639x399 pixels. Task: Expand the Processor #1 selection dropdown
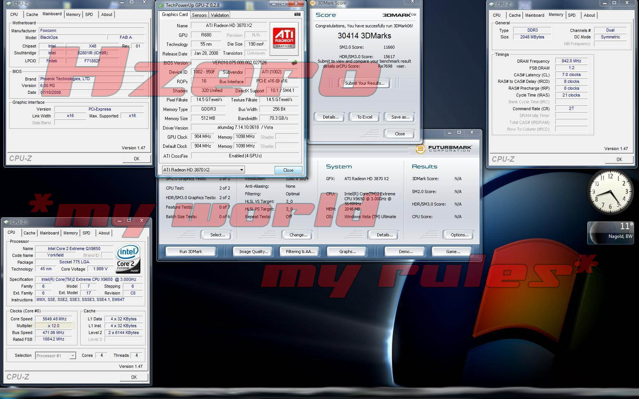pyautogui.click(x=73, y=356)
